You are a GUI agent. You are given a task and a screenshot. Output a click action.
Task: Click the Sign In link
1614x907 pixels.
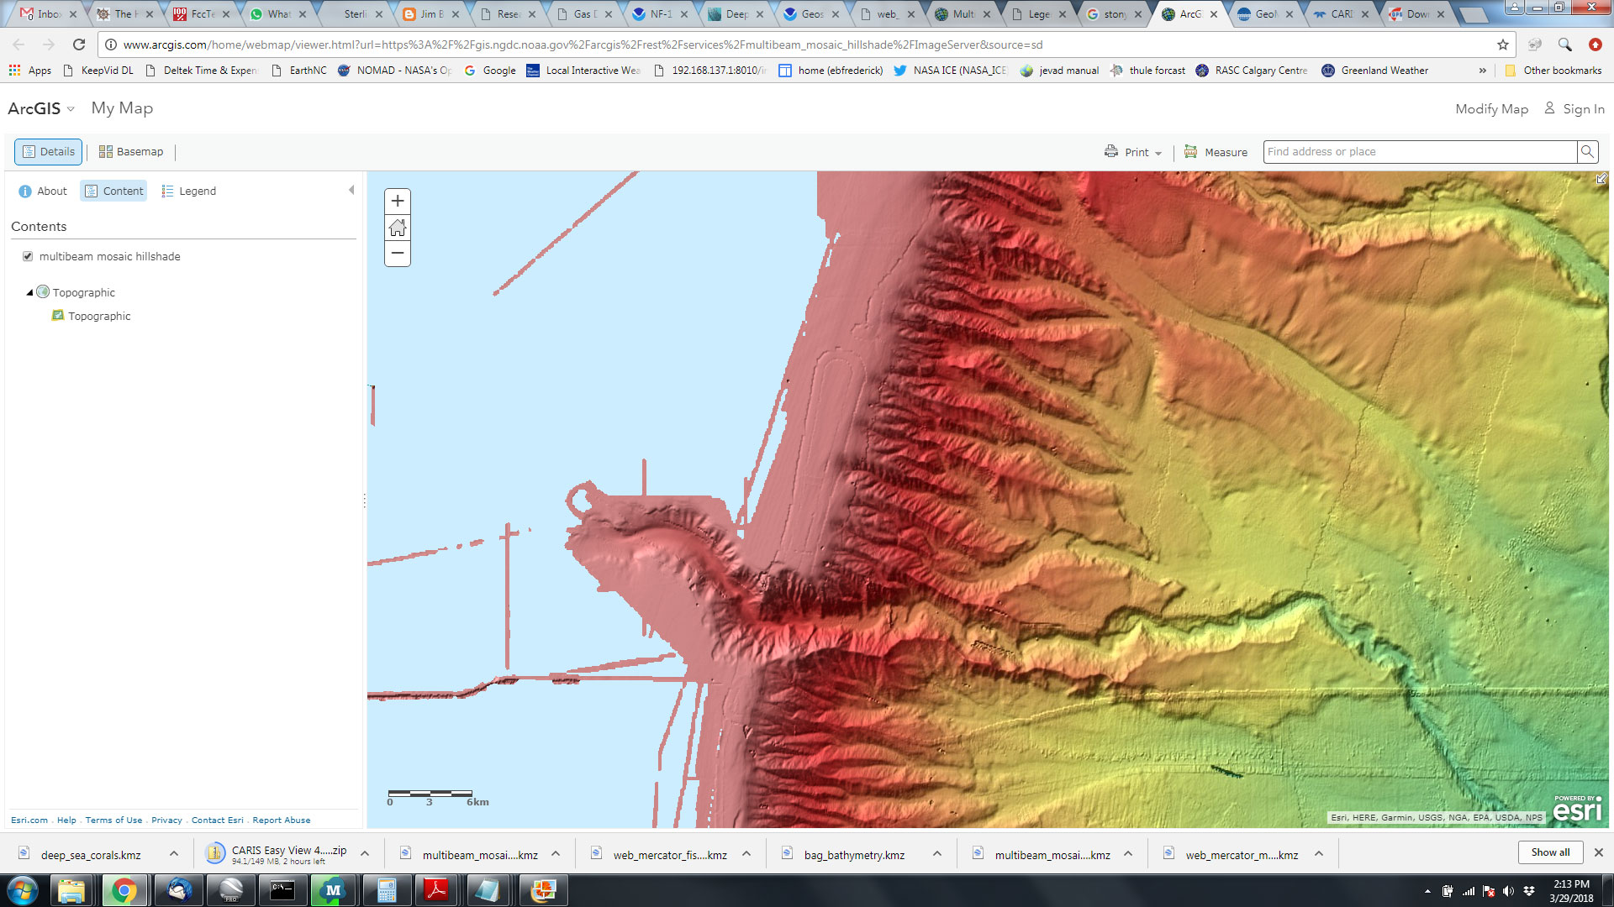pos(1575,108)
